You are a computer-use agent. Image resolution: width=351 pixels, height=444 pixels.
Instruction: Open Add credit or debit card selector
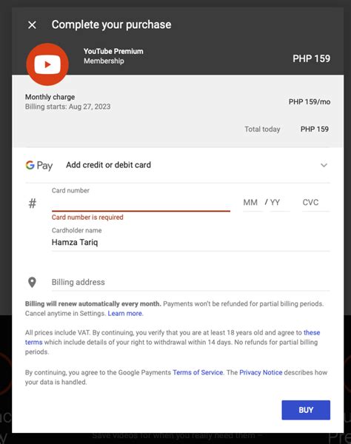click(x=178, y=165)
